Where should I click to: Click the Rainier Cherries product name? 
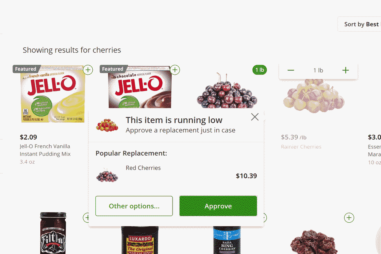pos(301,147)
